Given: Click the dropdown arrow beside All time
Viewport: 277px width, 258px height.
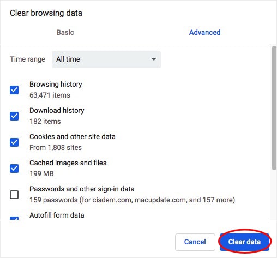Looking at the screenshot, I should click(154, 59).
